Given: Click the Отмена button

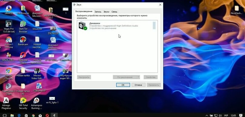Looking at the screenshot, I should click(138, 85).
